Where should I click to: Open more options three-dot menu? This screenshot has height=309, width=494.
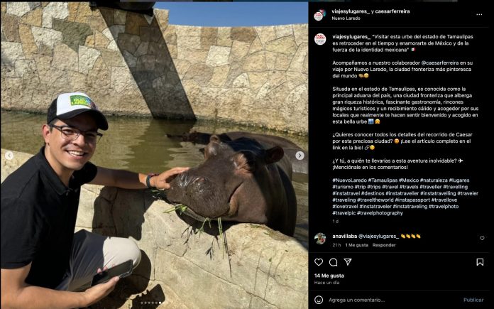[x=481, y=14]
